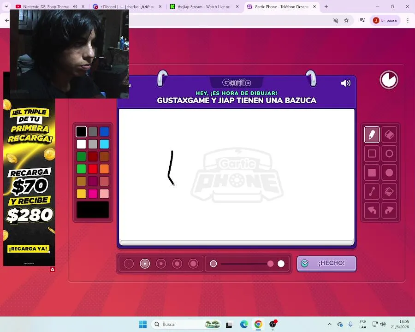This screenshot has width=415, height=332.
Task: Bookmark this page with the star icon
Action: click(346, 20)
